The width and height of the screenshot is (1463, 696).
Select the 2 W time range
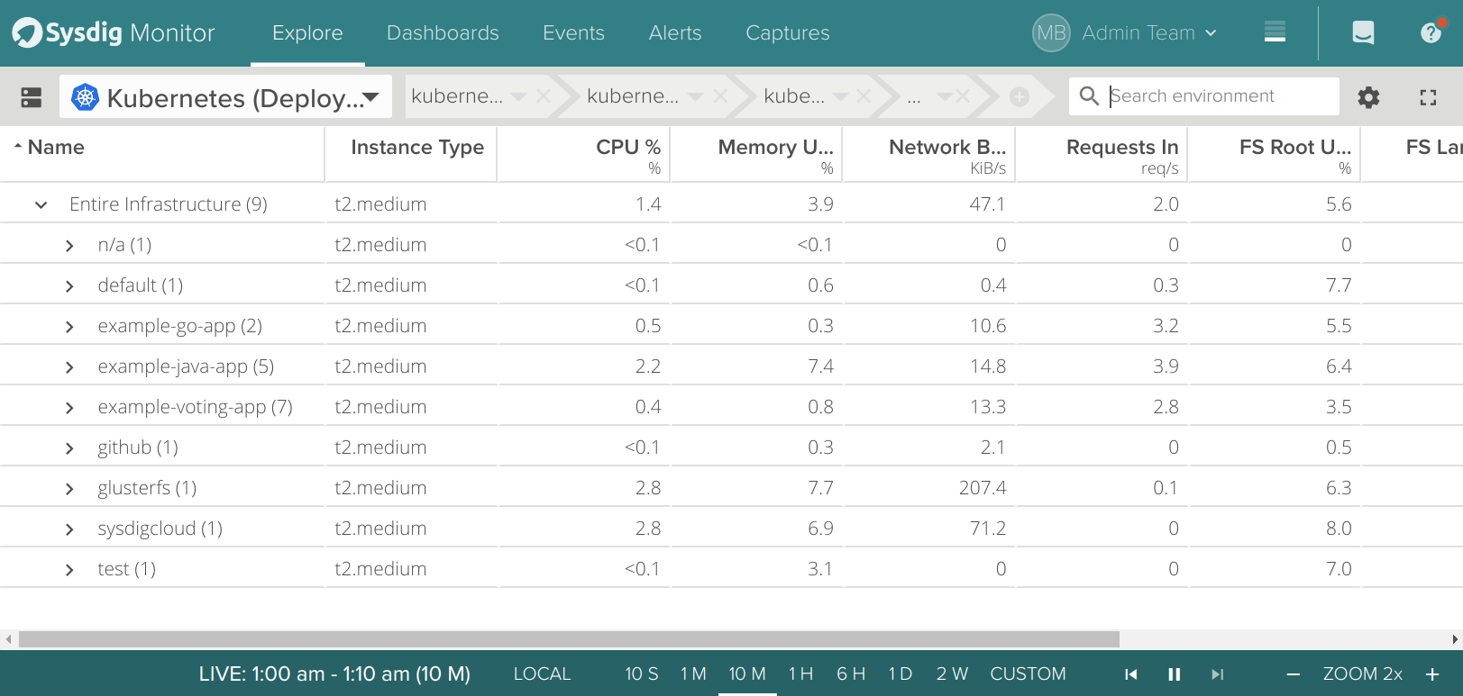pos(952,674)
